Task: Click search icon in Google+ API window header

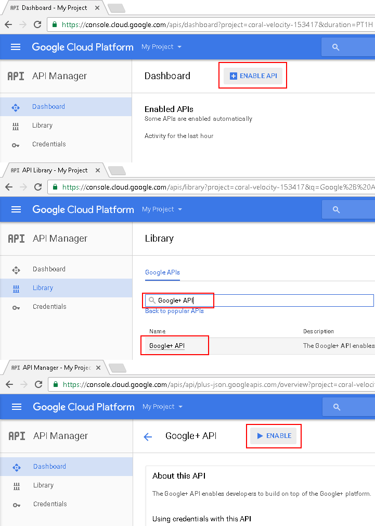Action: (337, 407)
